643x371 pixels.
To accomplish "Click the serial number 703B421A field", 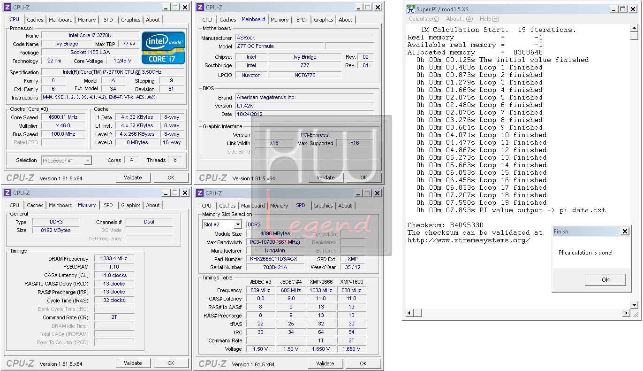I will [x=275, y=267].
